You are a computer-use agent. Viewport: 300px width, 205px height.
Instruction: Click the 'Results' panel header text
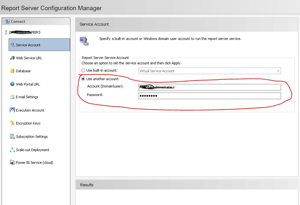[x=87, y=185]
